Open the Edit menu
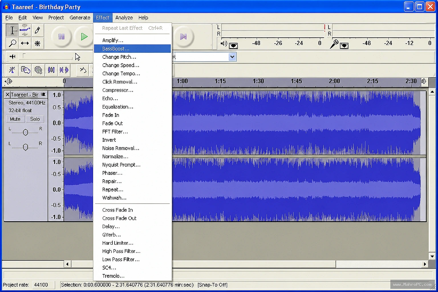The height and width of the screenshot is (292, 438). point(23,18)
